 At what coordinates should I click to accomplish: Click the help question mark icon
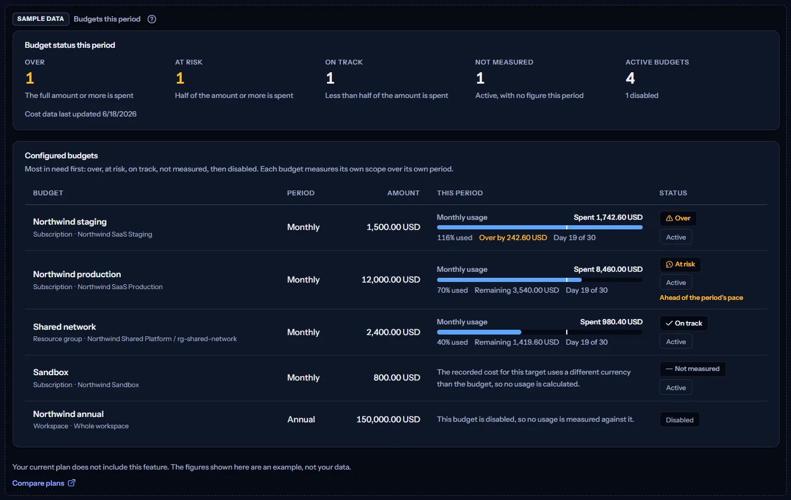click(x=152, y=19)
